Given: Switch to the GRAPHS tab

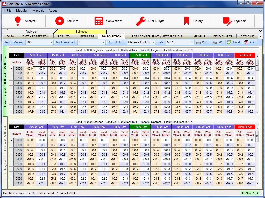Looking at the screenshot, I should pos(200,36).
